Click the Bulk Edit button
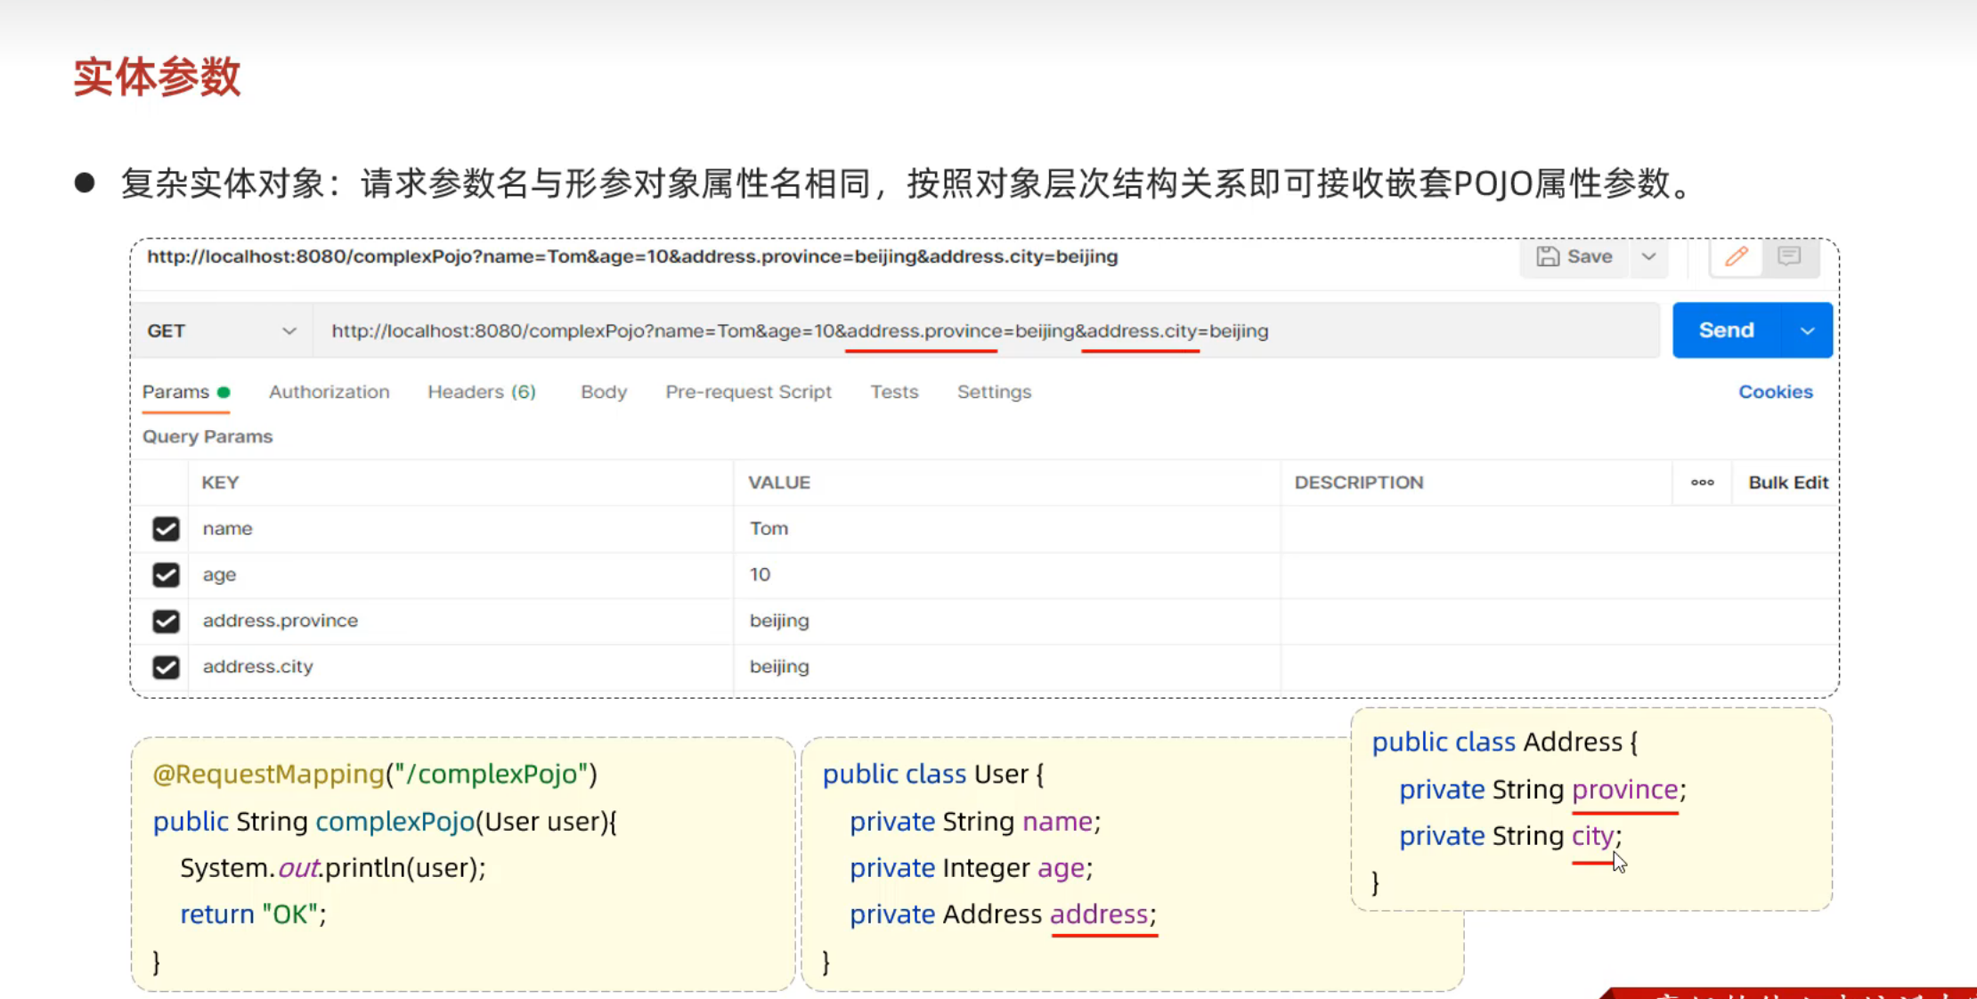1977x999 pixels. [x=1787, y=483]
